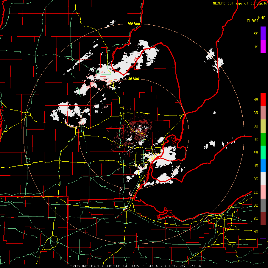The height and width of the screenshot is (268, 268).
Task: Click the "GR" legend label
Action: pos(255,113)
